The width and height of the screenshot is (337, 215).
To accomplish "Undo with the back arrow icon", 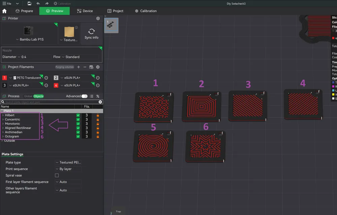I will [x=38, y=3].
